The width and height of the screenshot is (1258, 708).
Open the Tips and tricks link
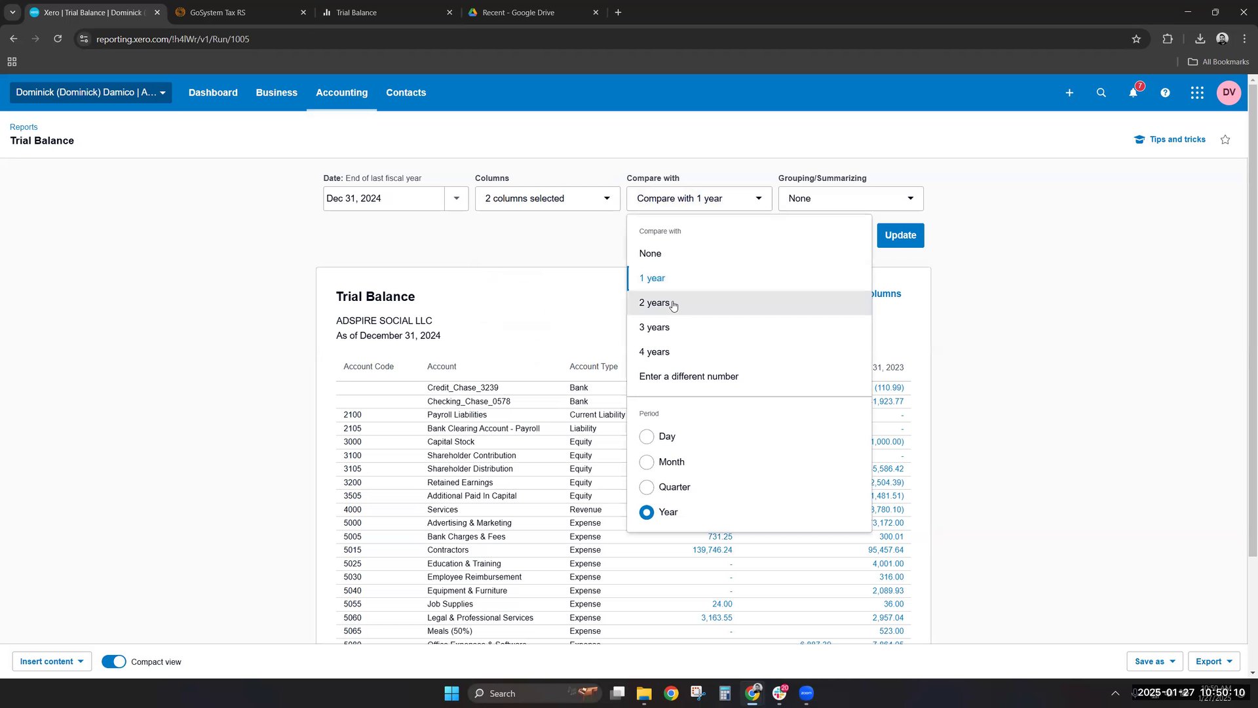tap(1177, 140)
